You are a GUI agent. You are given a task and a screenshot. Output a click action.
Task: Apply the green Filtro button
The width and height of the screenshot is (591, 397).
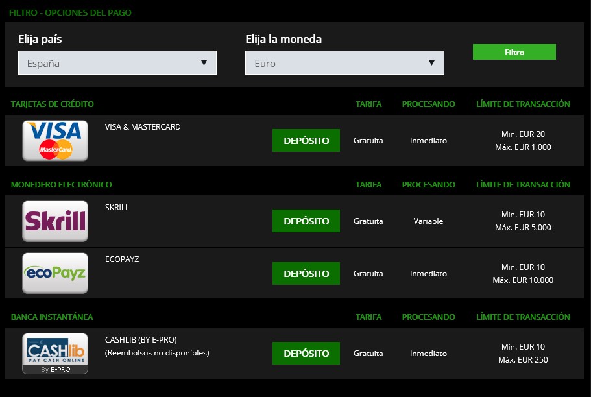click(514, 52)
